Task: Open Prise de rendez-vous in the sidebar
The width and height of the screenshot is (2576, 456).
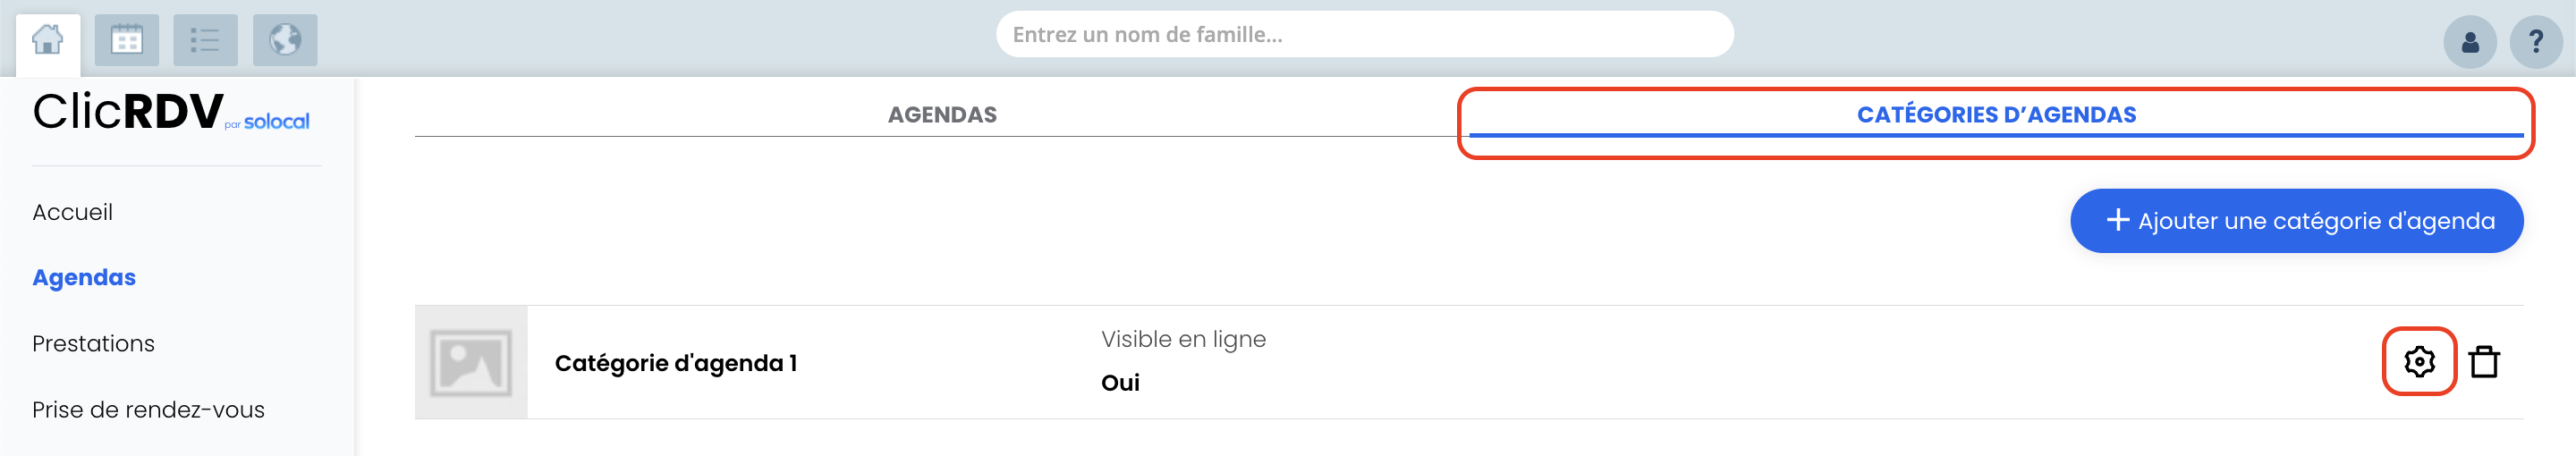Action: (x=148, y=410)
